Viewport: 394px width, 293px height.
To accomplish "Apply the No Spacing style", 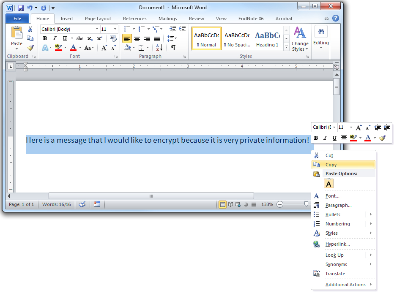I will [x=237, y=39].
